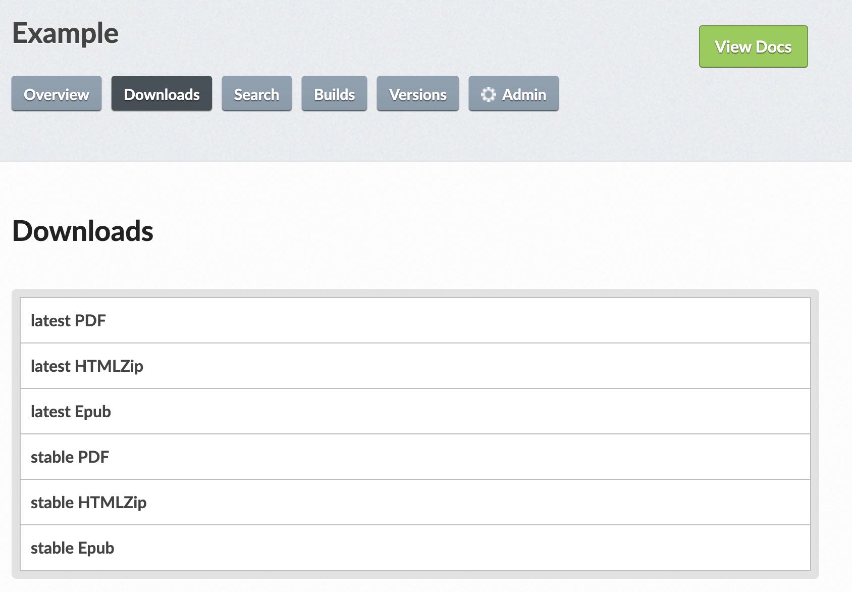852x592 pixels.
Task: Download the latest HTMLZip archive
Action: coord(87,366)
